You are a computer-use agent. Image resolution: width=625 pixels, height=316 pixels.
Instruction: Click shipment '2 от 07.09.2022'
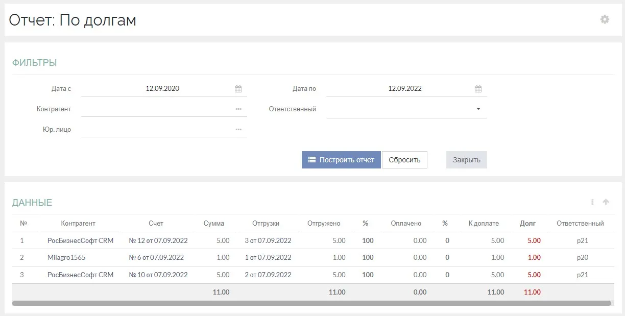(268, 275)
